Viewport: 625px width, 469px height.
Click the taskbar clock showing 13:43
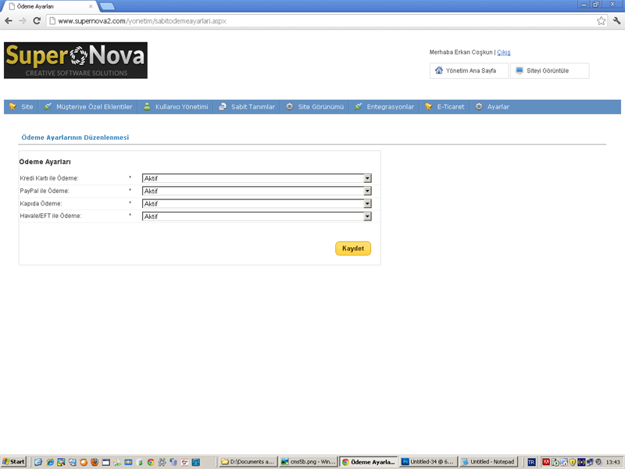click(x=613, y=462)
